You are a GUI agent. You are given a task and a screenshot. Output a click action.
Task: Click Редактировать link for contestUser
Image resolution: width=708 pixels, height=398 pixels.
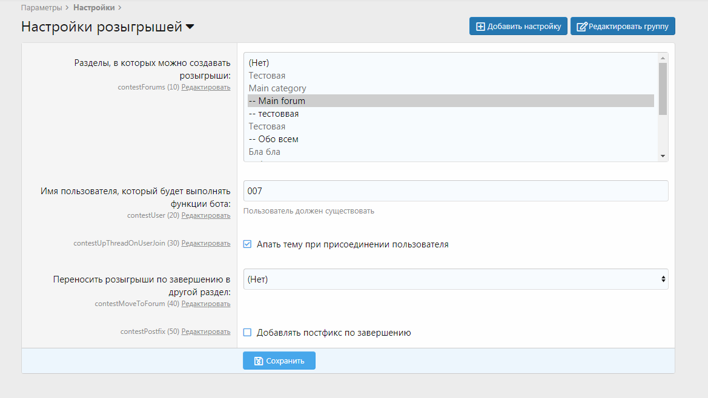[206, 215]
